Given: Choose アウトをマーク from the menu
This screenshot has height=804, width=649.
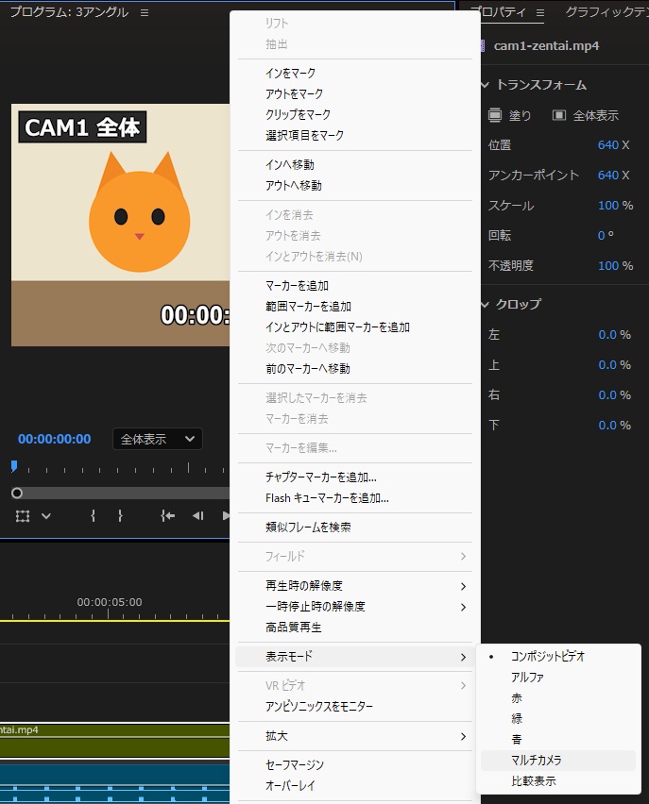Looking at the screenshot, I should coord(355,94).
